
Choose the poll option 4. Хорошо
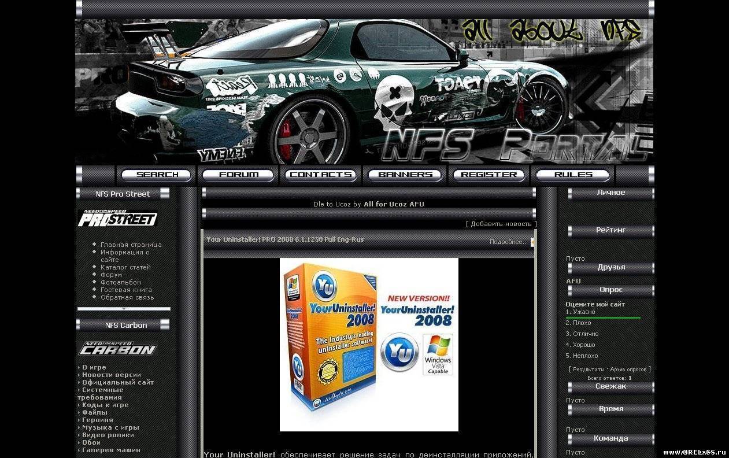click(x=582, y=345)
